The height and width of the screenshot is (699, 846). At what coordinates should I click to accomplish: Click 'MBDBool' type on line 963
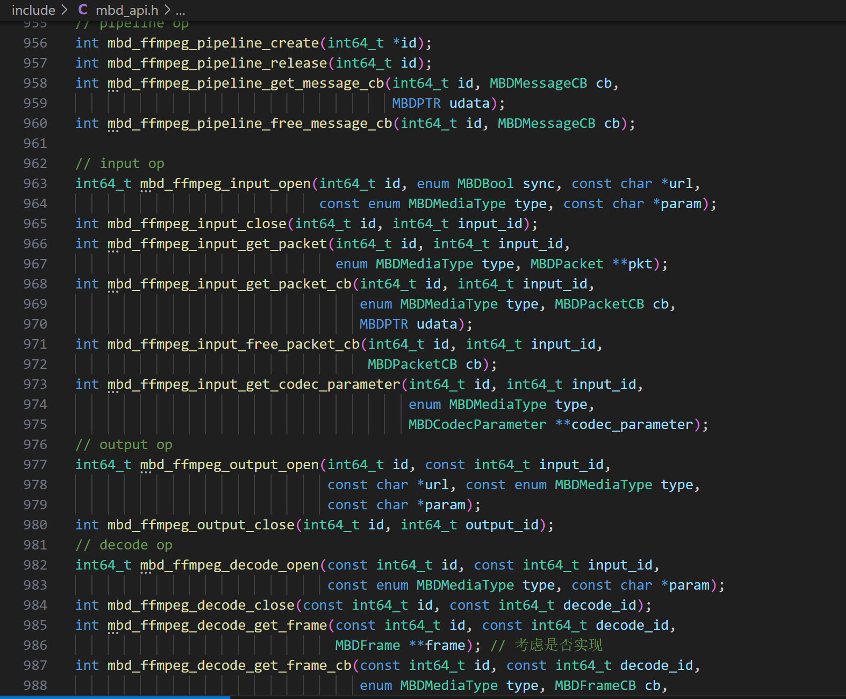pos(485,183)
